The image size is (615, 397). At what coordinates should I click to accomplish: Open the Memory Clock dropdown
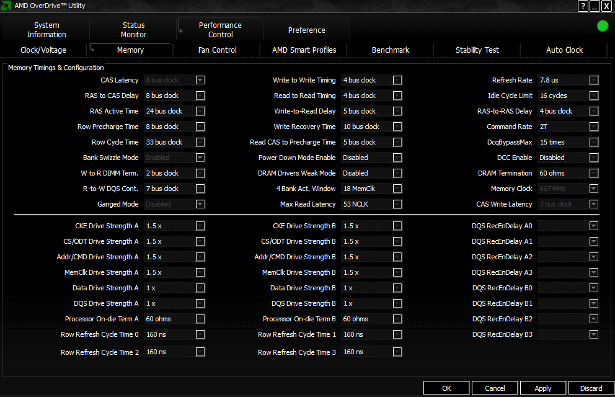pos(594,189)
